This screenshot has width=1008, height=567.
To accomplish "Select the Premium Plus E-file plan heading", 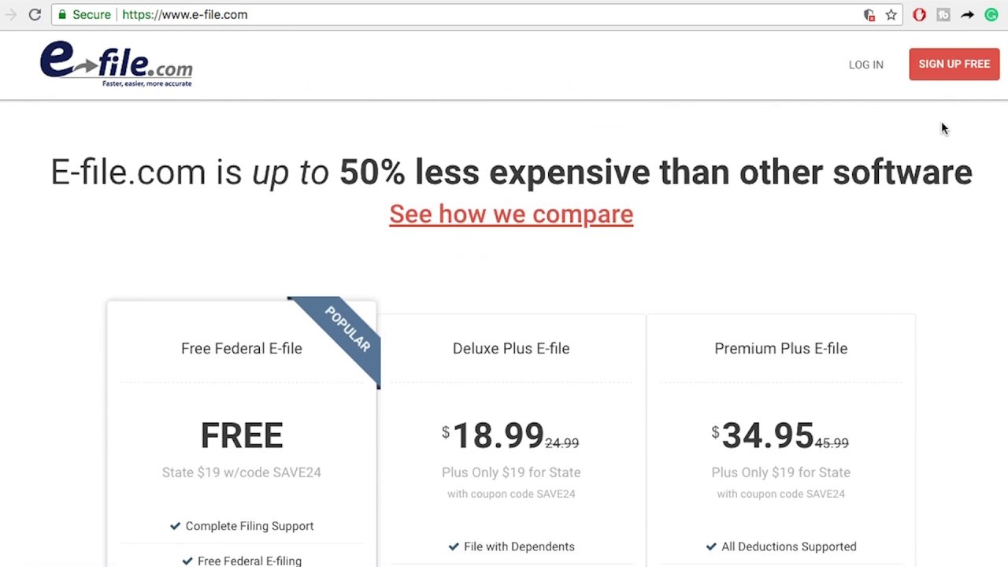I will 780,348.
